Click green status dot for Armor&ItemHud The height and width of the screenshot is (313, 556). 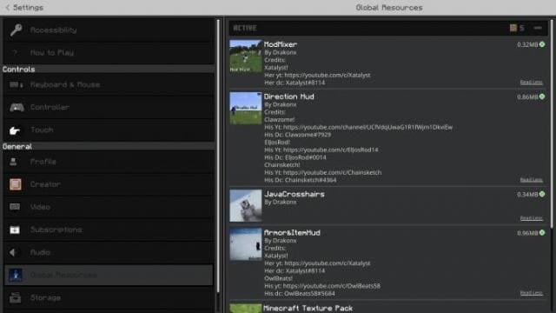coord(542,233)
